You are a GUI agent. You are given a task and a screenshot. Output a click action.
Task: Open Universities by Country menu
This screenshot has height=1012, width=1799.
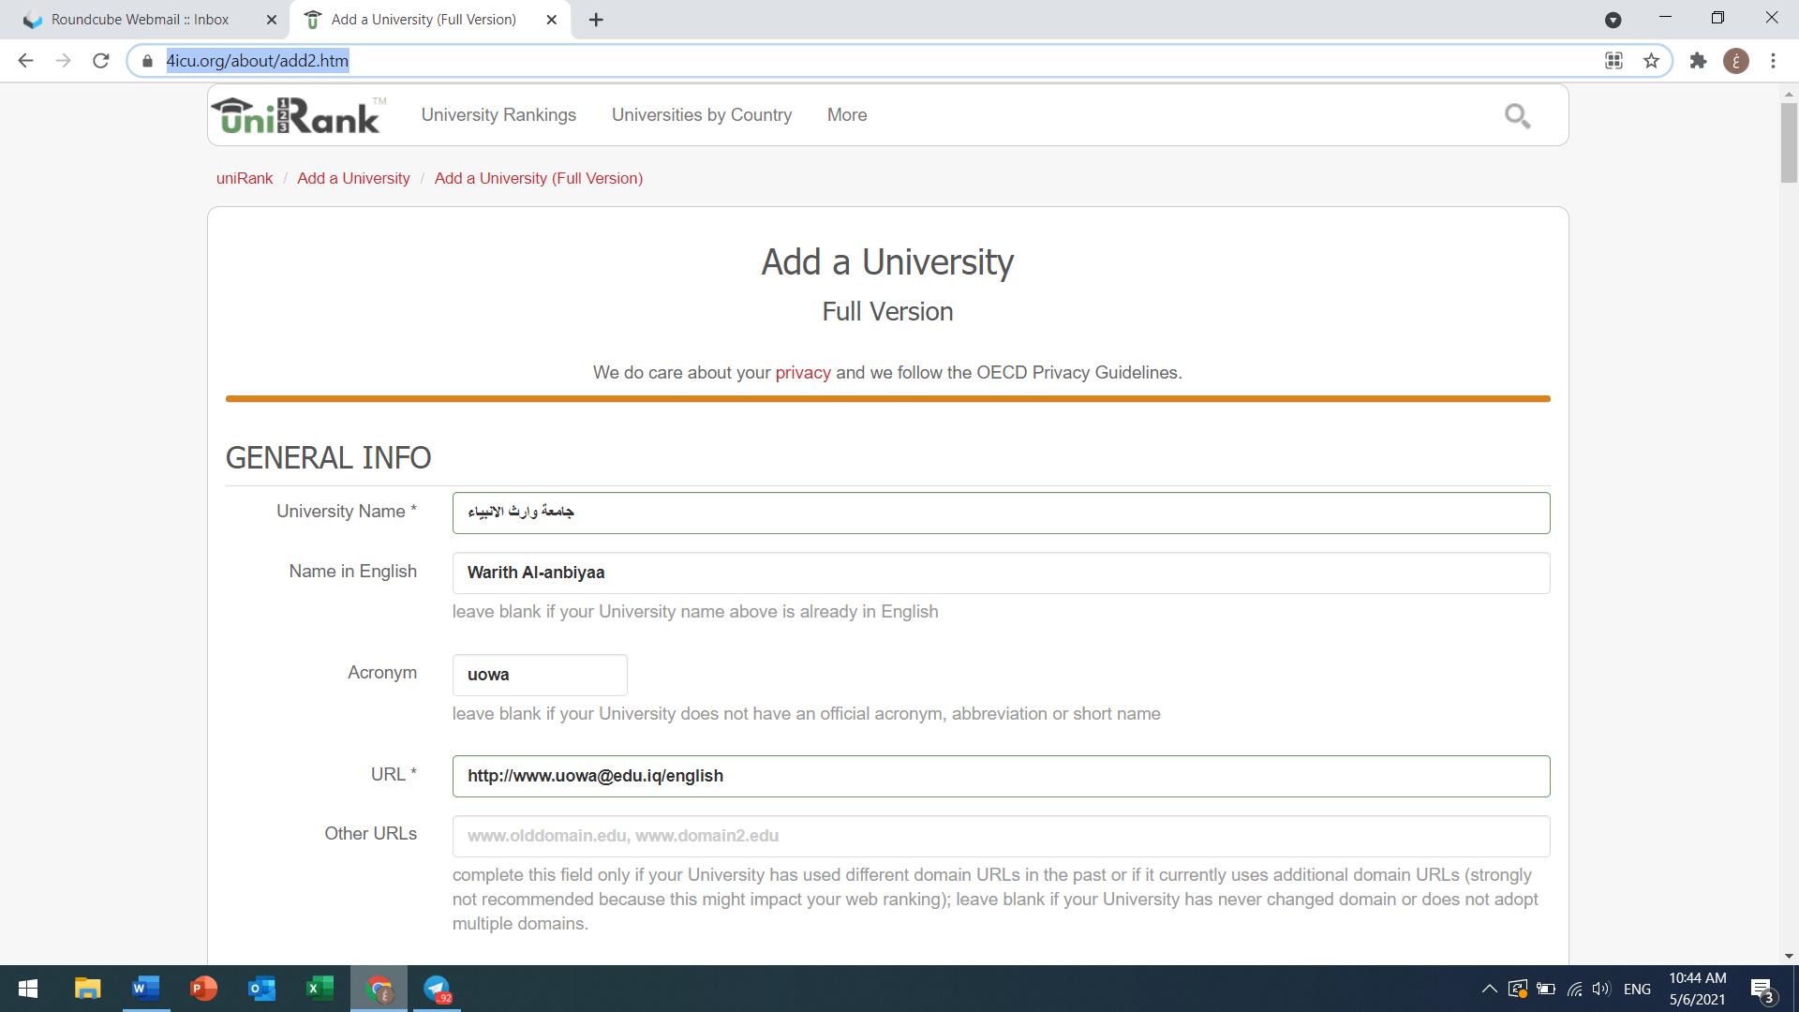(701, 114)
